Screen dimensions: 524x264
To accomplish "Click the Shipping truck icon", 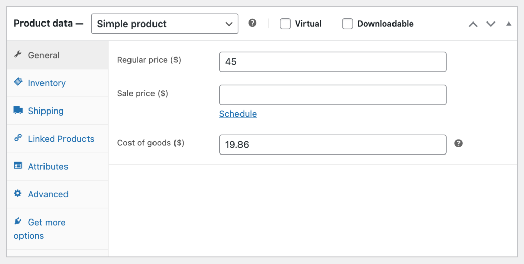I will click(18, 110).
